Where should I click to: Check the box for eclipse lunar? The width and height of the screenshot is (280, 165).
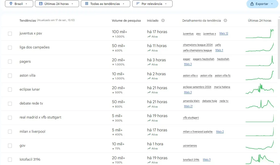[10, 89]
